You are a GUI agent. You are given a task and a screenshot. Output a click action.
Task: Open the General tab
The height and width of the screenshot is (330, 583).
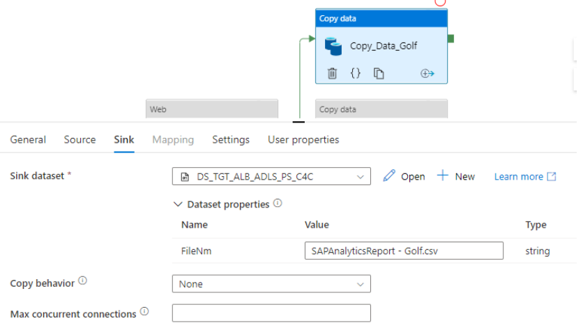coord(28,139)
